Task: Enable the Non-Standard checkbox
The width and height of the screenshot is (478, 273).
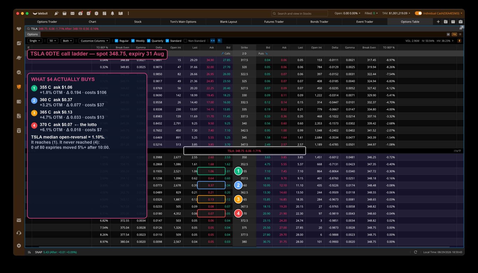Action: 185,41
